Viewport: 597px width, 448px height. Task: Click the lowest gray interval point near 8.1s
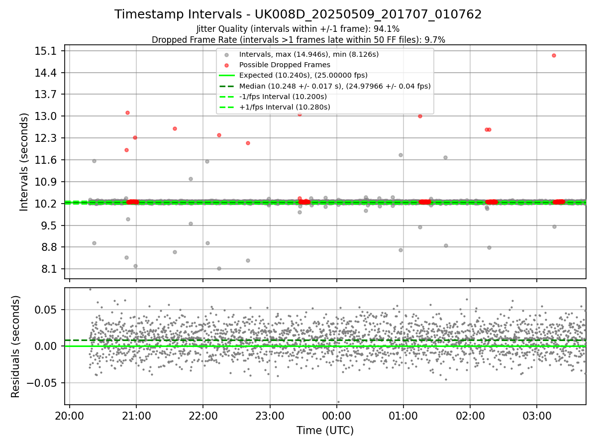tap(219, 268)
